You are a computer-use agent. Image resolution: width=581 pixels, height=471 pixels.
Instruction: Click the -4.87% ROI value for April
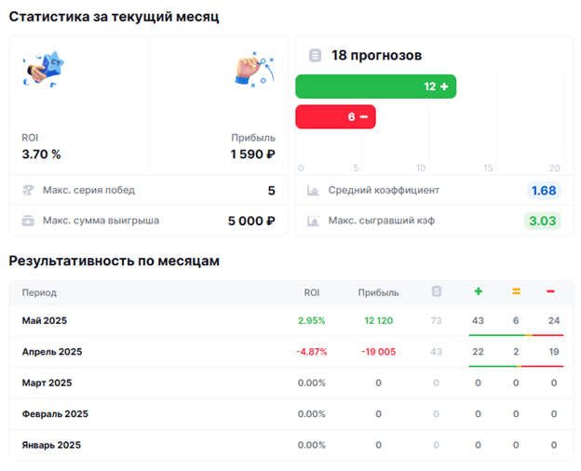click(x=312, y=352)
